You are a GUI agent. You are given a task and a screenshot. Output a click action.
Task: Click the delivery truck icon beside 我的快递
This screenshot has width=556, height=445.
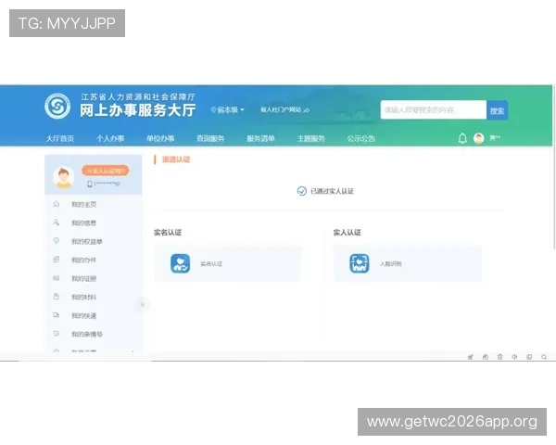56,315
